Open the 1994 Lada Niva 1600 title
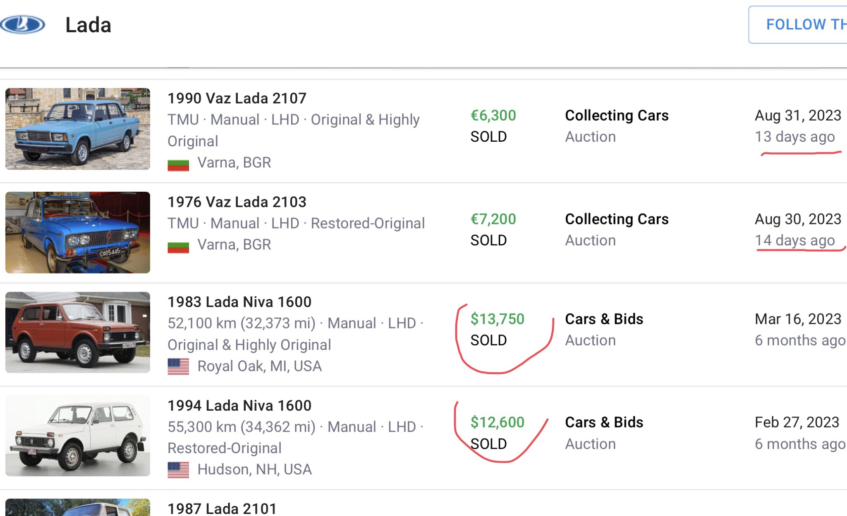Image resolution: width=847 pixels, height=516 pixels. pos(239,406)
